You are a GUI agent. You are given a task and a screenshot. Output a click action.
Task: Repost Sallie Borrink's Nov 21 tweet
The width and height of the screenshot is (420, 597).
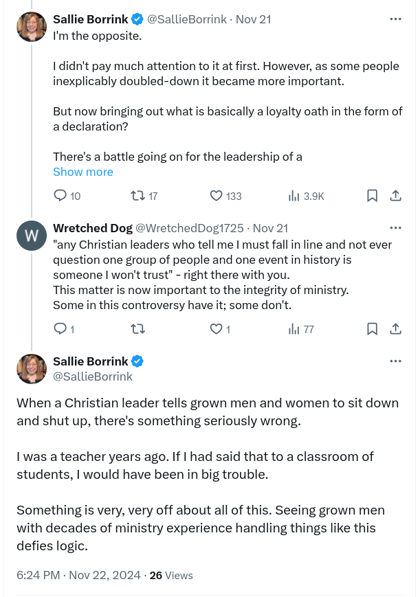(137, 196)
